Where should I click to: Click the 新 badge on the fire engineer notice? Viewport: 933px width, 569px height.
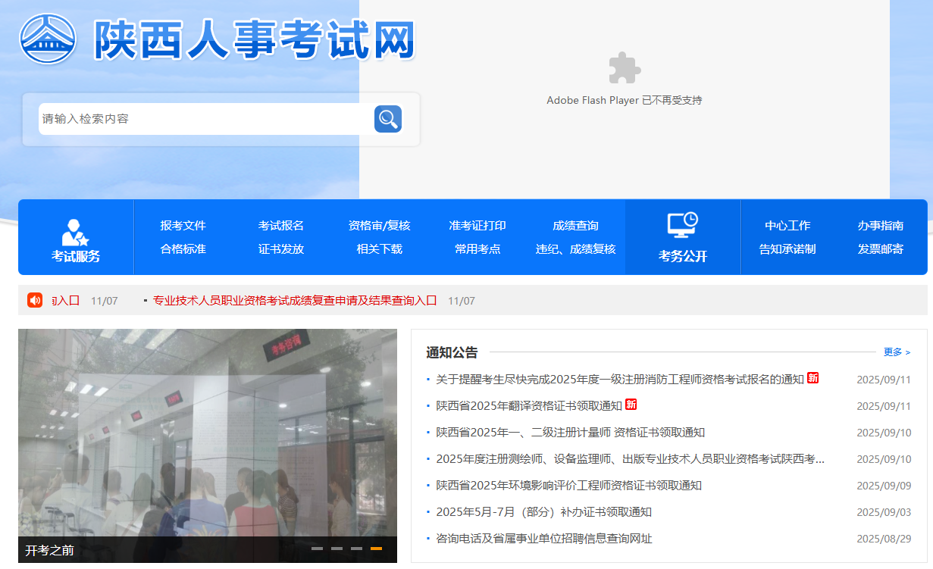[x=812, y=378]
